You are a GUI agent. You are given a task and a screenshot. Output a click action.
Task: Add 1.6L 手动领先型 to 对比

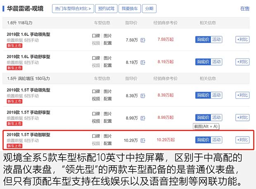[x=242, y=40]
